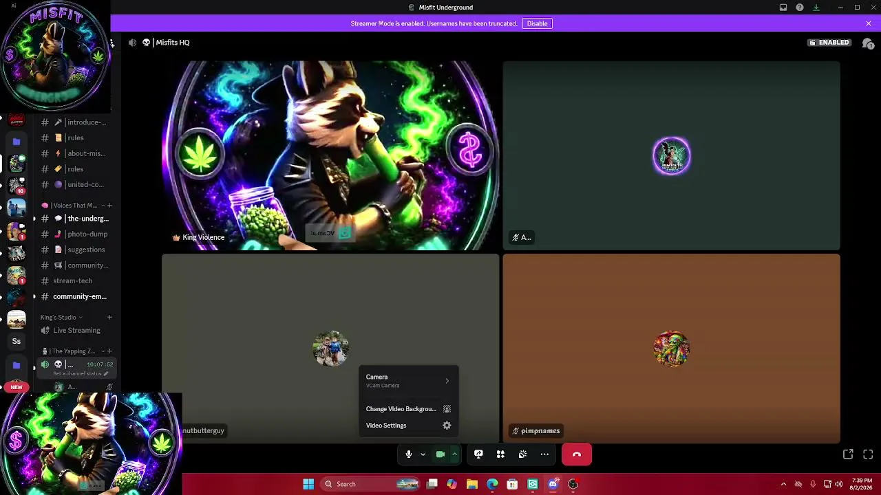Turn off the green camera button
This screenshot has height=495, width=881.
pyautogui.click(x=440, y=454)
